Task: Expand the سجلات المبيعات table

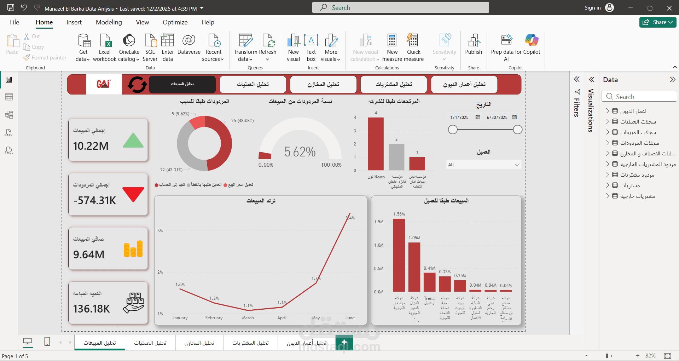Action: [608, 132]
